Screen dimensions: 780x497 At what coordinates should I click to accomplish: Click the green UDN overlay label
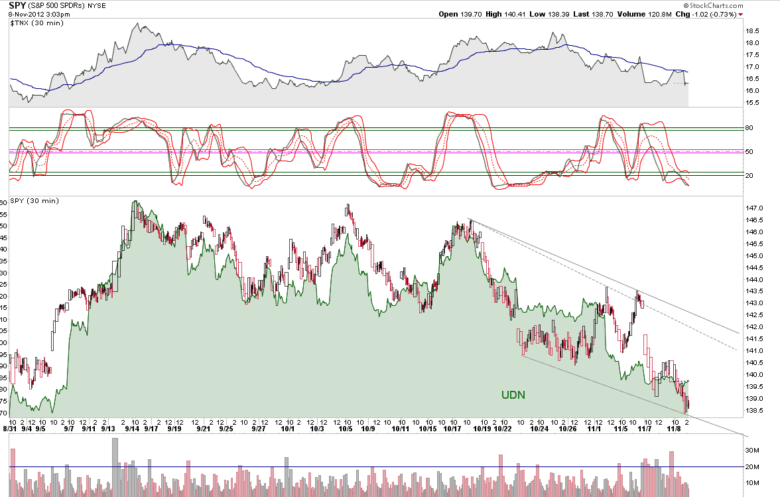(513, 395)
